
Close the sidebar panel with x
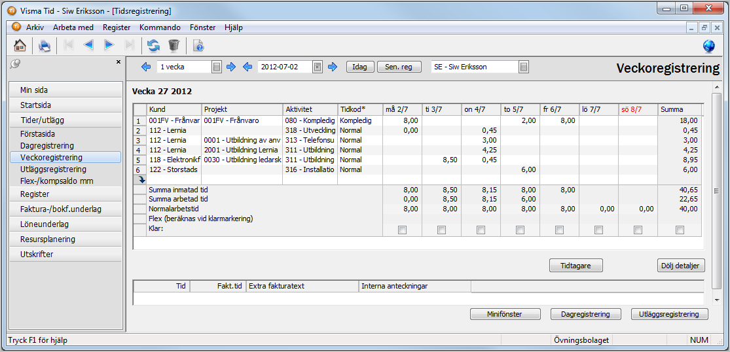tap(119, 62)
